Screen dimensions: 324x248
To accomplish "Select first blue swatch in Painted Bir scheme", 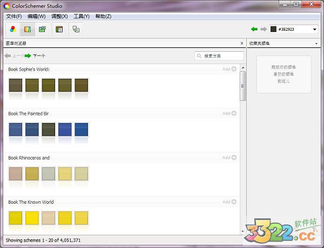I will (16, 129).
